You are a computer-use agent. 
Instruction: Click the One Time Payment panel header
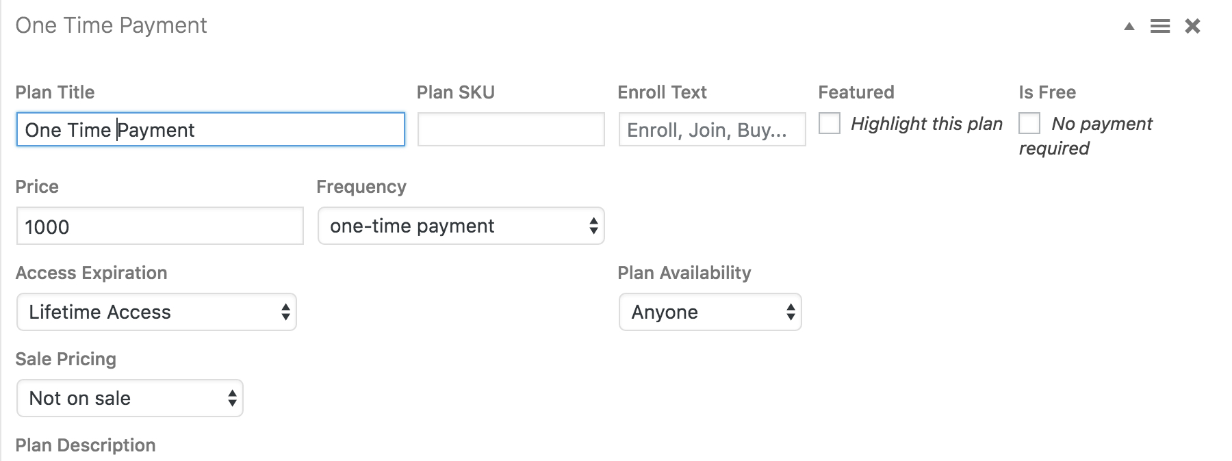coord(111,25)
